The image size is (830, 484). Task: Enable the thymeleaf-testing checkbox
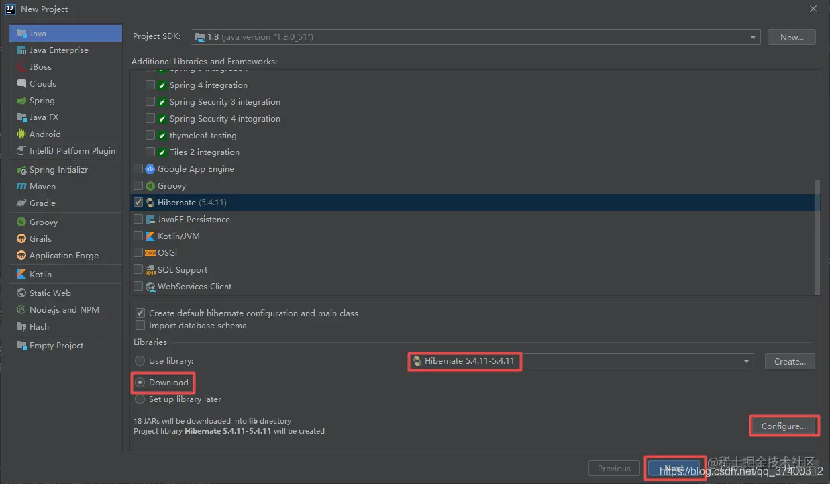tap(150, 135)
